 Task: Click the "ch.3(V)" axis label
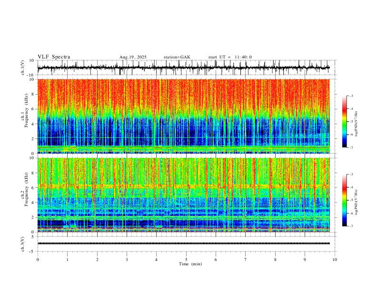(23, 244)
